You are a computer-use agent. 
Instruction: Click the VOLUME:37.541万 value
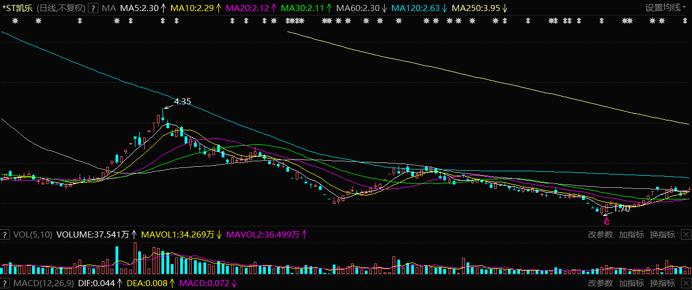(x=93, y=235)
